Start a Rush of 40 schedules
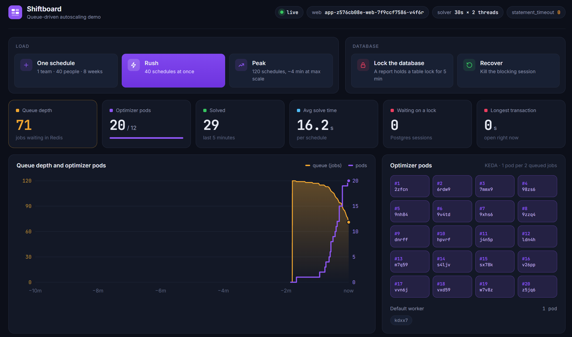Screen dimensions: 572x337 173,70
